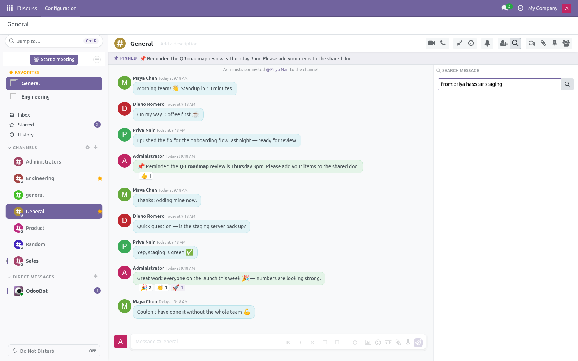Click Add a description field
Image resolution: width=578 pixels, height=361 pixels.
point(179,44)
